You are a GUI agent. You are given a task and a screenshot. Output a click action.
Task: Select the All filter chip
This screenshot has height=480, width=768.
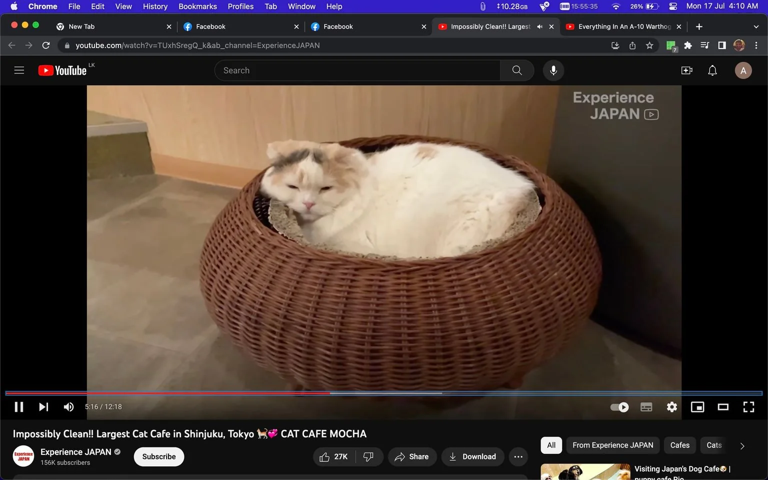click(x=551, y=445)
